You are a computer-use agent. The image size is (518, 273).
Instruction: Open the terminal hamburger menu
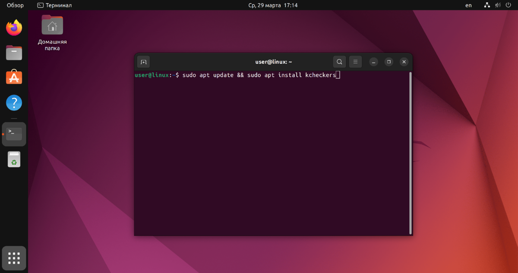(x=355, y=62)
